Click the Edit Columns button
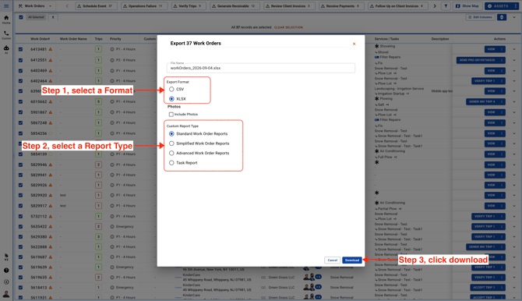This screenshot has width=522, height=301. (x=480, y=17)
